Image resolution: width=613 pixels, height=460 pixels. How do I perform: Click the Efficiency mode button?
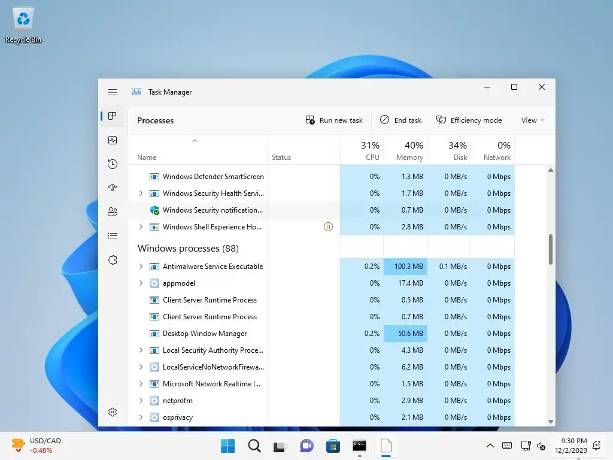point(469,120)
